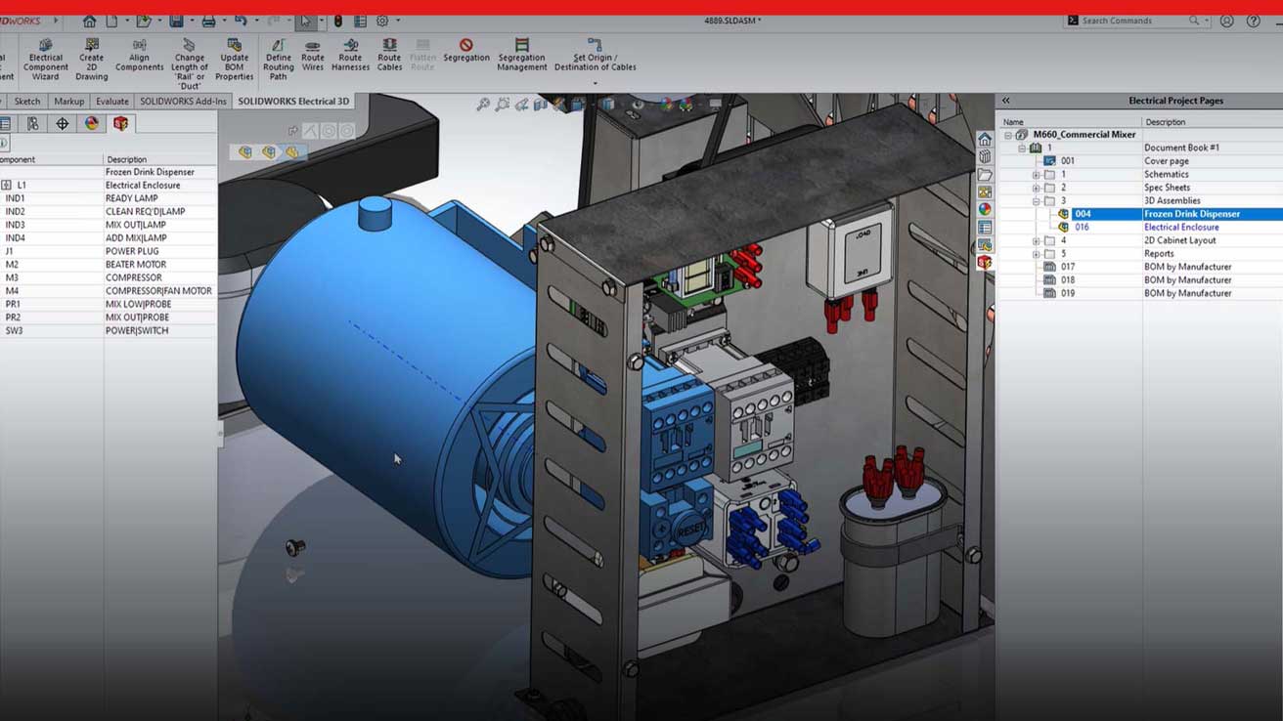
Task: Open the Options gear dropdown arrow
Action: point(396,21)
